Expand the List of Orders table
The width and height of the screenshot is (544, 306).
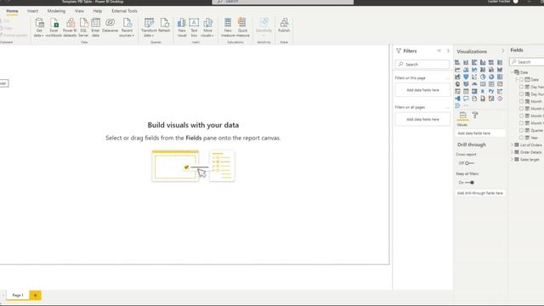(512, 145)
